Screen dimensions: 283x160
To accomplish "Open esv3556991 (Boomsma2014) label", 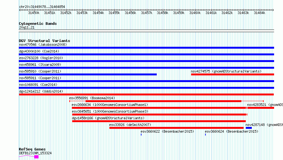I will pyautogui.click(x=92, y=98).
